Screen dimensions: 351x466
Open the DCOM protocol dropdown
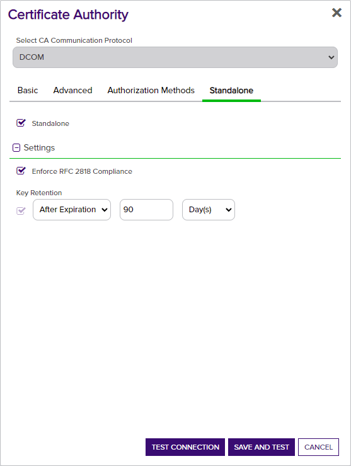(175, 57)
